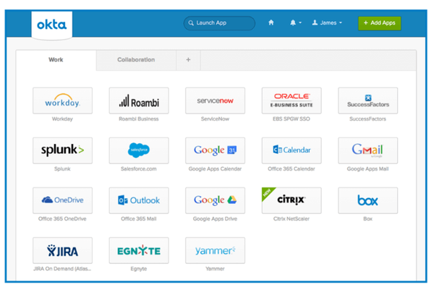Click the JIRA On Demand label
The width and height of the screenshot is (434, 290).
click(x=62, y=269)
